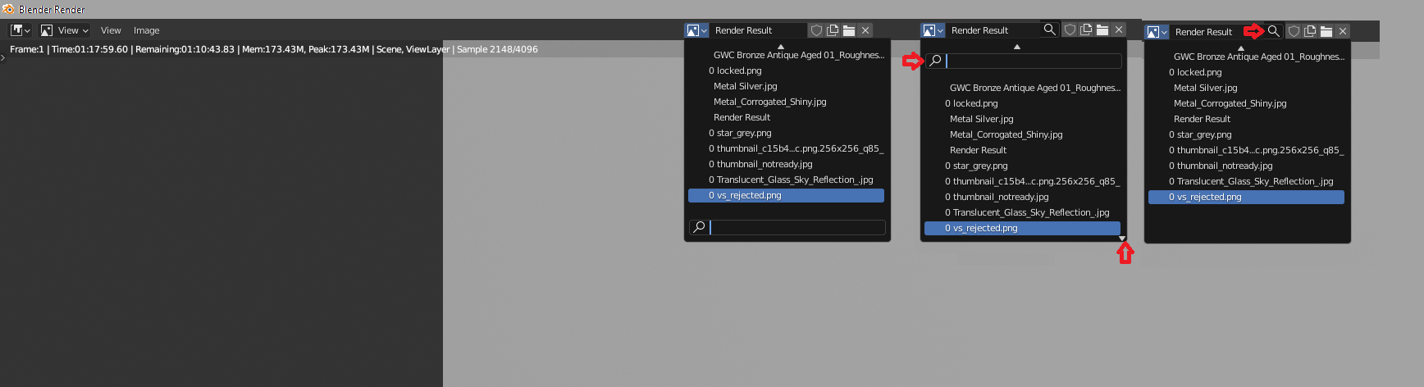
Task: Open the View mode dropdown with image icon
Action: [x=64, y=30]
